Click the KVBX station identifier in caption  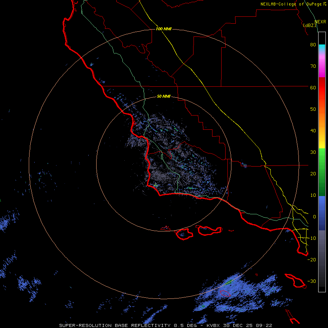coord(214,325)
